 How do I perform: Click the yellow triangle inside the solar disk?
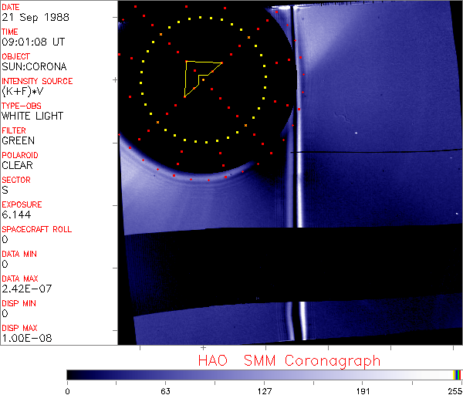click(x=199, y=76)
